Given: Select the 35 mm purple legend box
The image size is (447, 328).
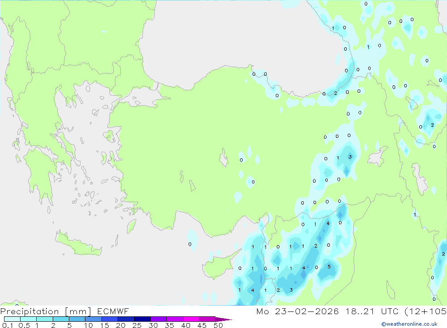Looking at the screenshot, I should coord(174,319).
